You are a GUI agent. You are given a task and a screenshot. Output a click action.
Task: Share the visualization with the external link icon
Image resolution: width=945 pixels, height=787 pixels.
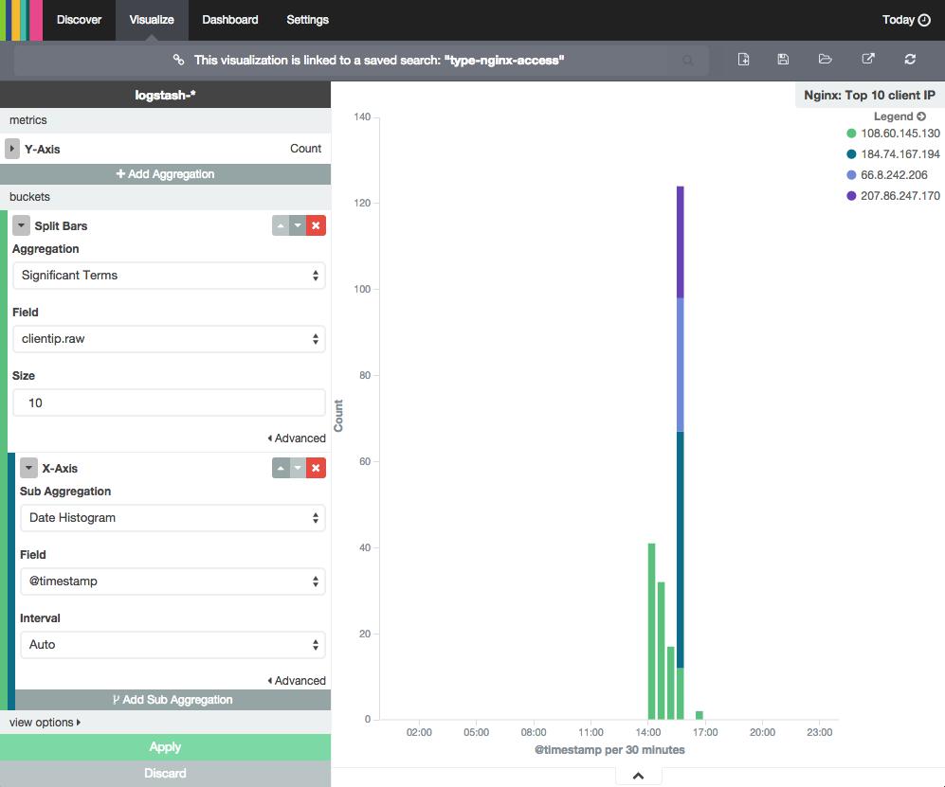867,59
